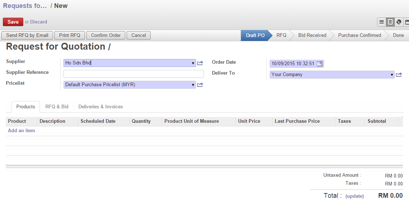
Task: Open Deliver To record external link icon
Action: 399,75
